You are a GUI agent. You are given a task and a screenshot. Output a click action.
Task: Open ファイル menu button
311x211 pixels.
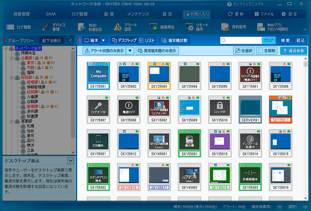[x=264, y=14]
